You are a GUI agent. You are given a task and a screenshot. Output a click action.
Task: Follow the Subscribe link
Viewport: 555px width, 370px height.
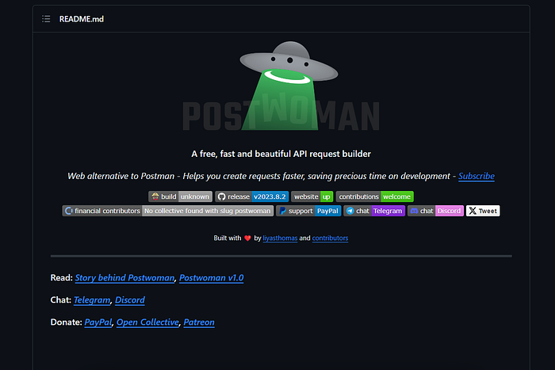click(477, 176)
